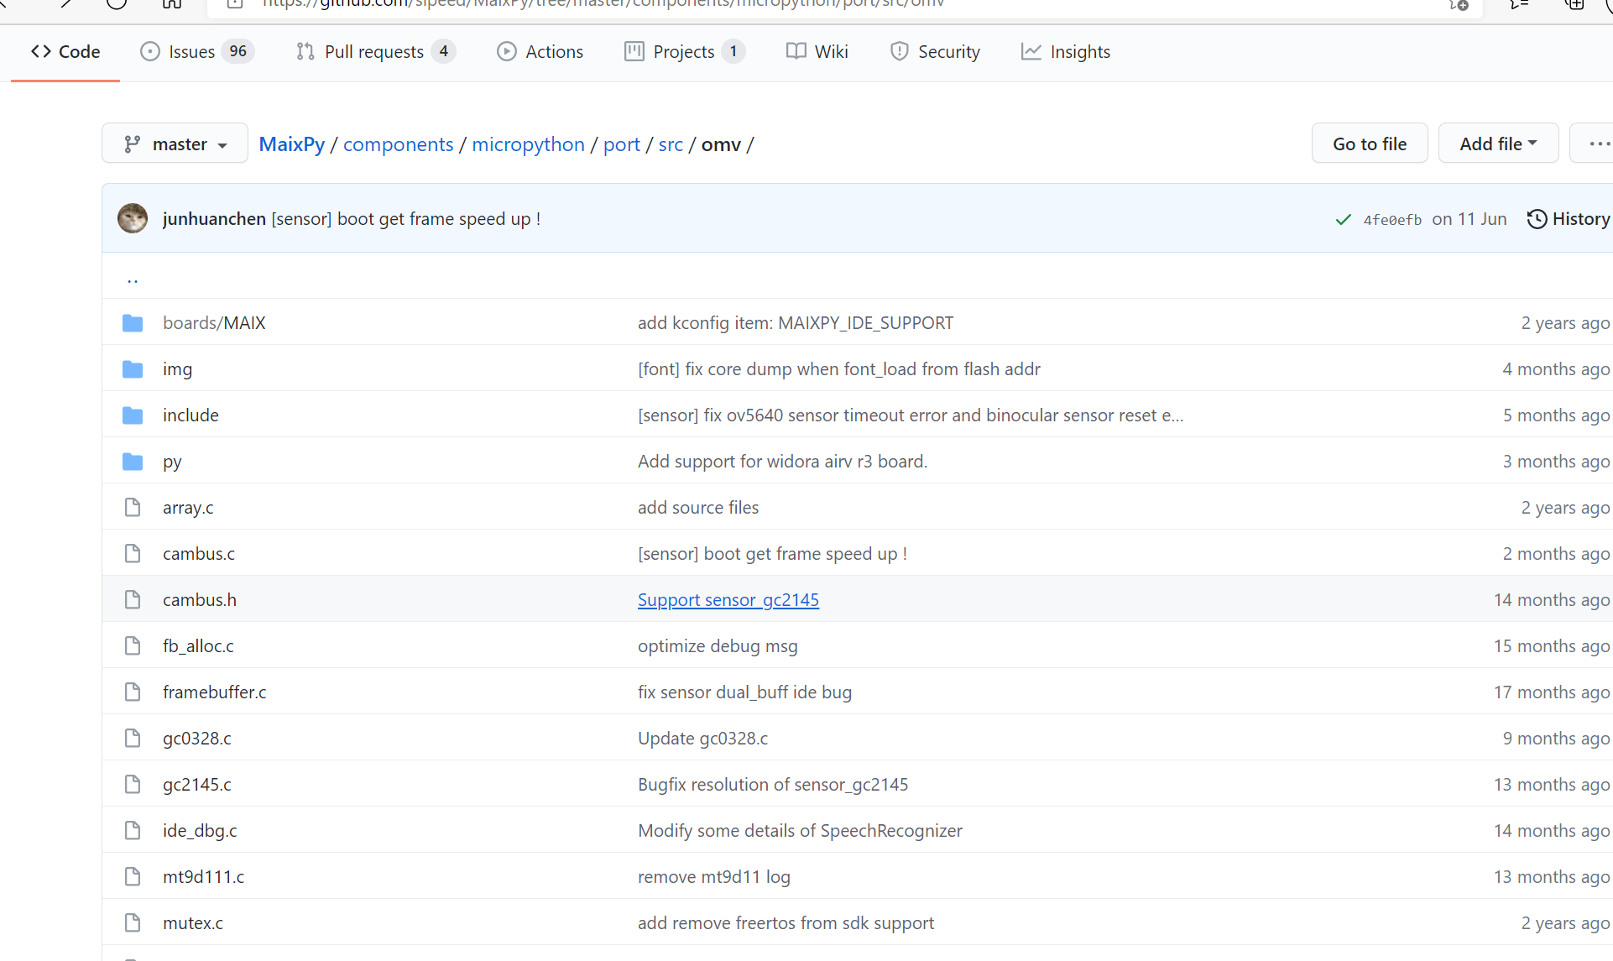1613x961 pixels.
Task: Expand the Add file dropdown
Action: (1498, 144)
